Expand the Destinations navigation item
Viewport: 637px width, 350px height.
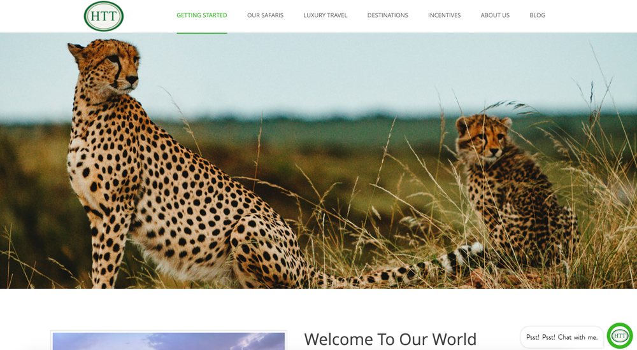pyautogui.click(x=387, y=15)
